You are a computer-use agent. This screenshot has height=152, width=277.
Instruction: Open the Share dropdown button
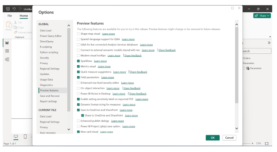click(x=262, y=16)
